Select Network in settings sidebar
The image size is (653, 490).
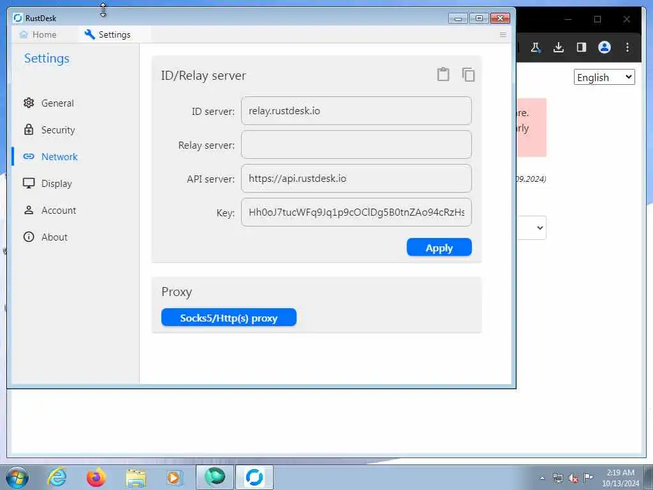coord(59,157)
